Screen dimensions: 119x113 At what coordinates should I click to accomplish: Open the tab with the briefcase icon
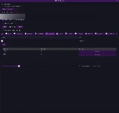79,34
